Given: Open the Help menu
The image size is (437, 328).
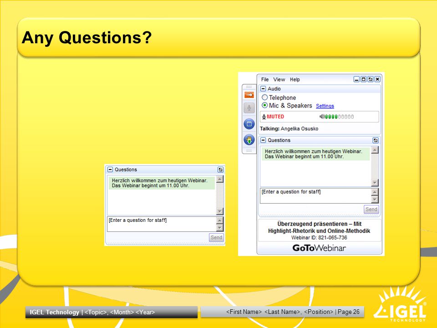Looking at the screenshot, I should 295,79.
